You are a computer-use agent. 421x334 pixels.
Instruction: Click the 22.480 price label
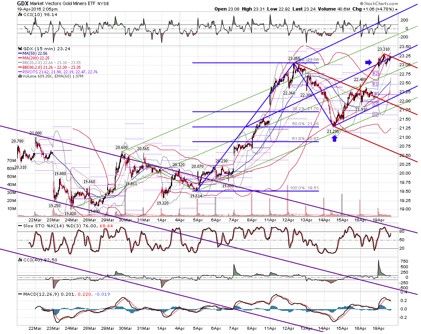click(360, 79)
